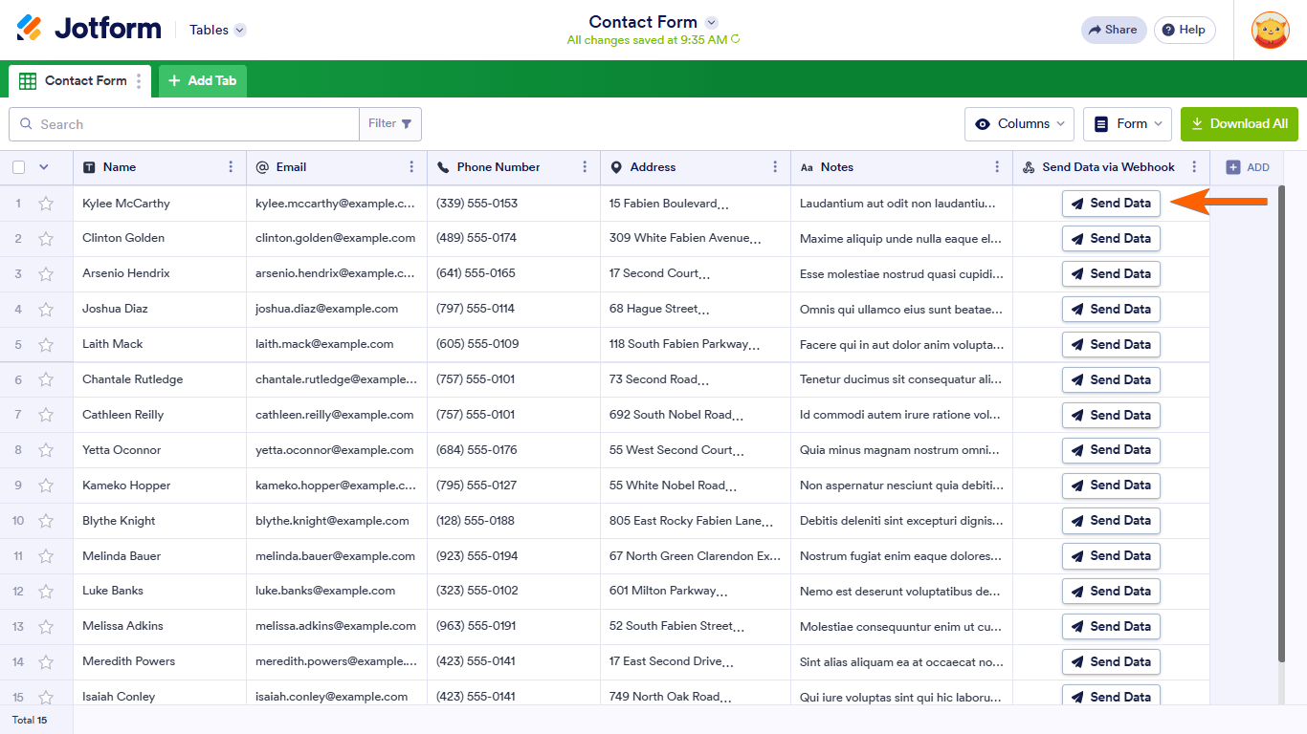This screenshot has height=734, width=1307.
Task: Open the Columns visibility dropdown
Action: coord(1020,124)
